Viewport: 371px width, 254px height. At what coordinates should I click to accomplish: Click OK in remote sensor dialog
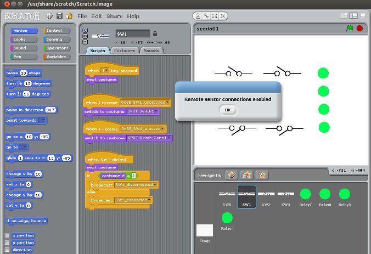pos(228,110)
